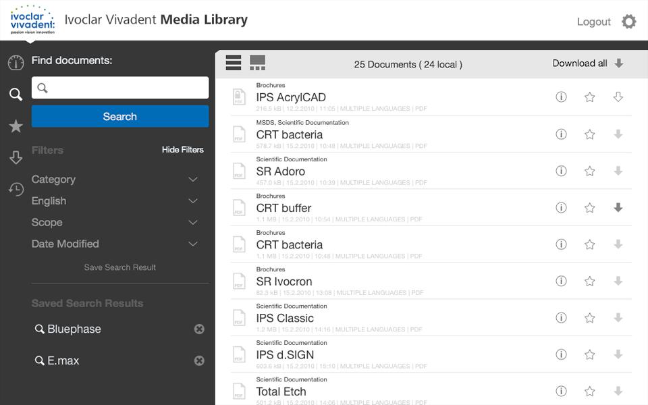
Task: Show info for IPS Classic
Action: pos(561,317)
